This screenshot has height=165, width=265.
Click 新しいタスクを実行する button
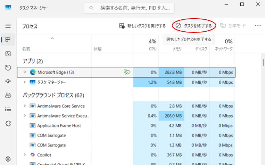(x=142, y=26)
